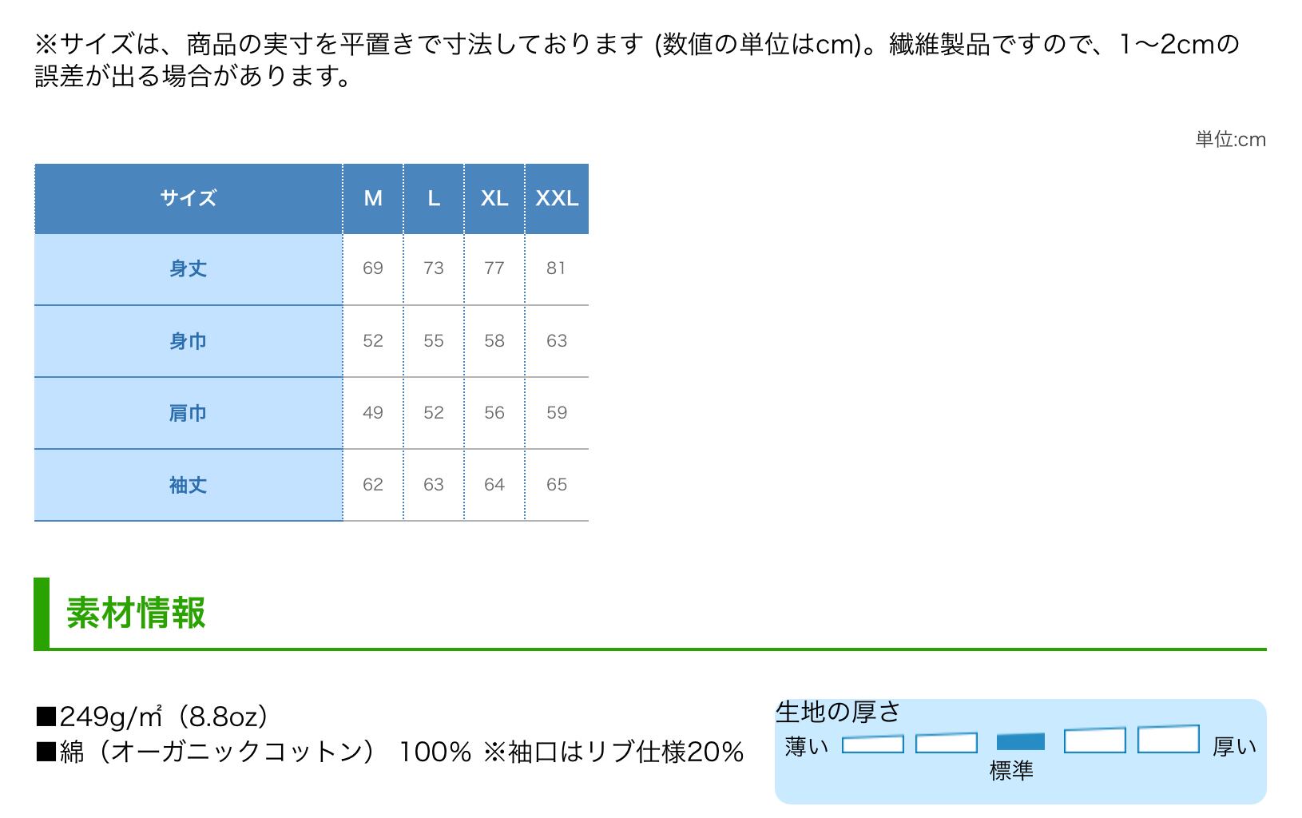Click the 身巾 value 55 for L

pos(434,341)
